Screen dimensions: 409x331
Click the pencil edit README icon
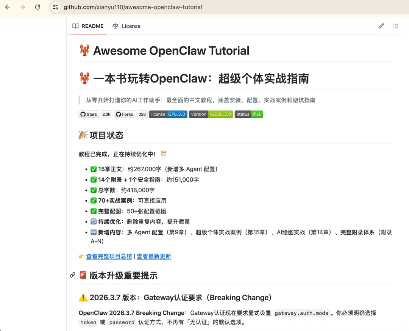381,26
